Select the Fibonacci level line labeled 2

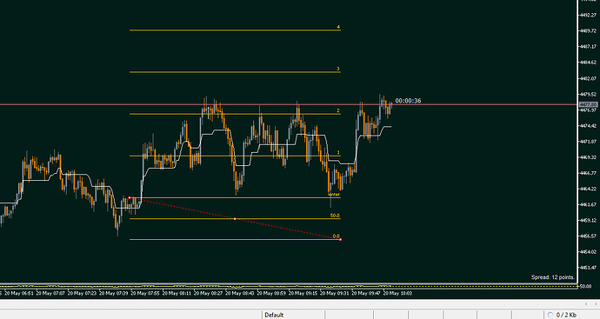click(235, 114)
